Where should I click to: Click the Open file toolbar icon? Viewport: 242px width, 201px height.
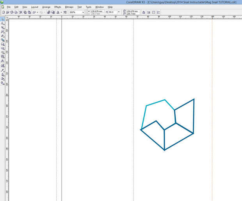(x=8, y=12)
